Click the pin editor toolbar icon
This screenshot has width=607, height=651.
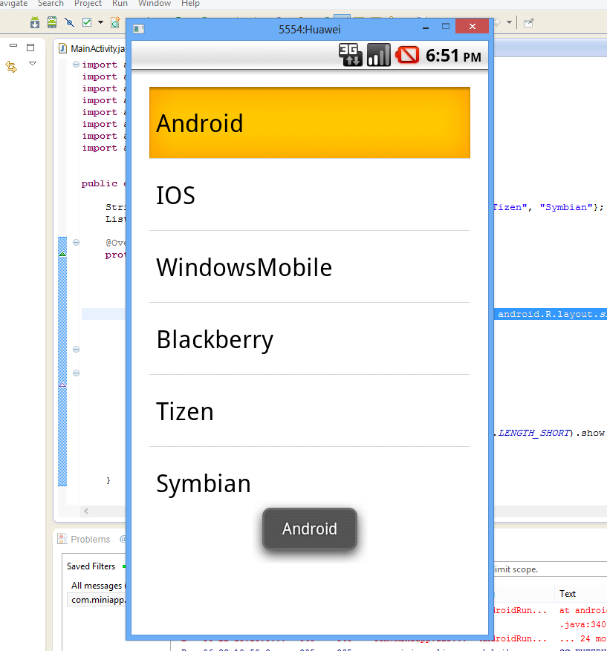(x=528, y=23)
